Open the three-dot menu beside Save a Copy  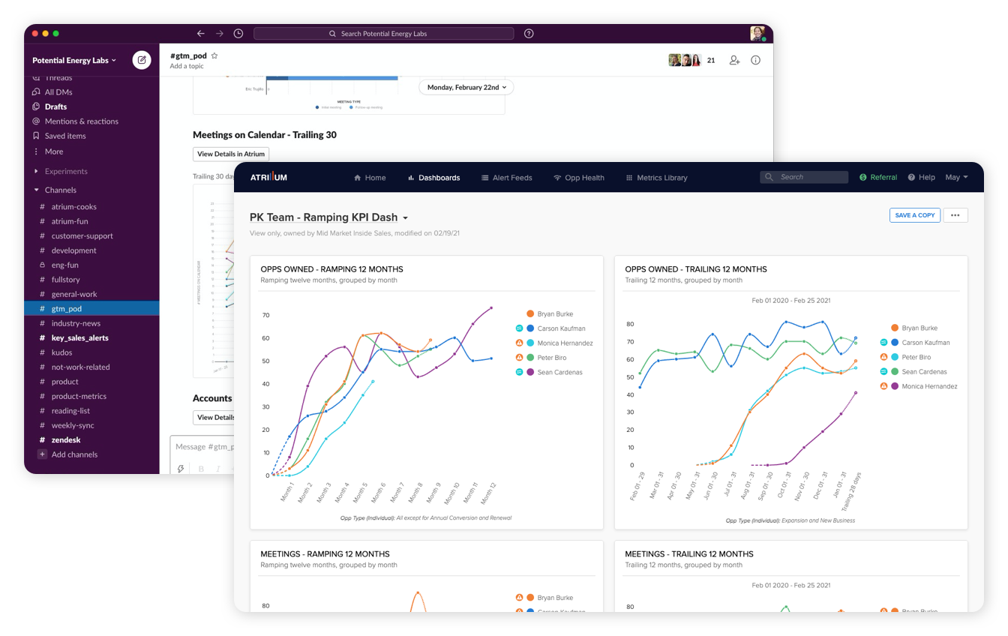956,215
